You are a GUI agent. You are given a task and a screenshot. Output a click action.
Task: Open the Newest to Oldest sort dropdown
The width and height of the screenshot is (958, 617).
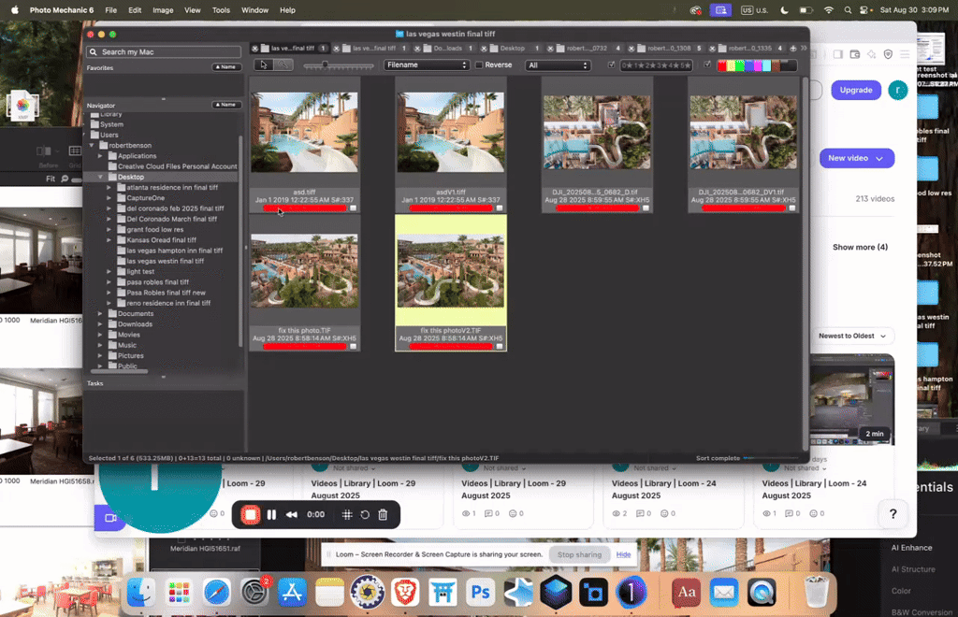852,335
